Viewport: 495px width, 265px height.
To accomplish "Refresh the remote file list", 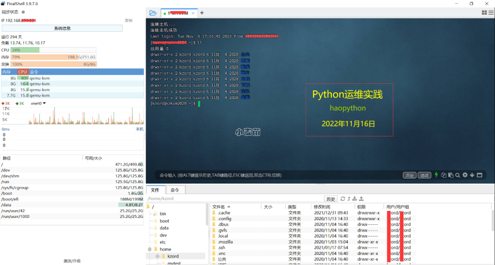I will [343, 199].
